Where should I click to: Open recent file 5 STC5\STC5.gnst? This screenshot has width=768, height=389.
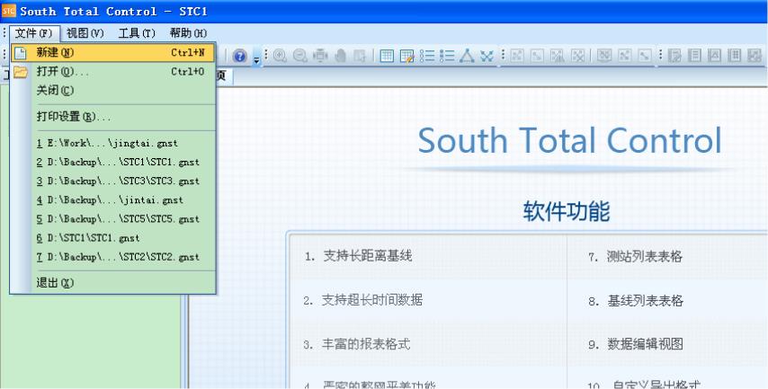(x=112, y=219)
